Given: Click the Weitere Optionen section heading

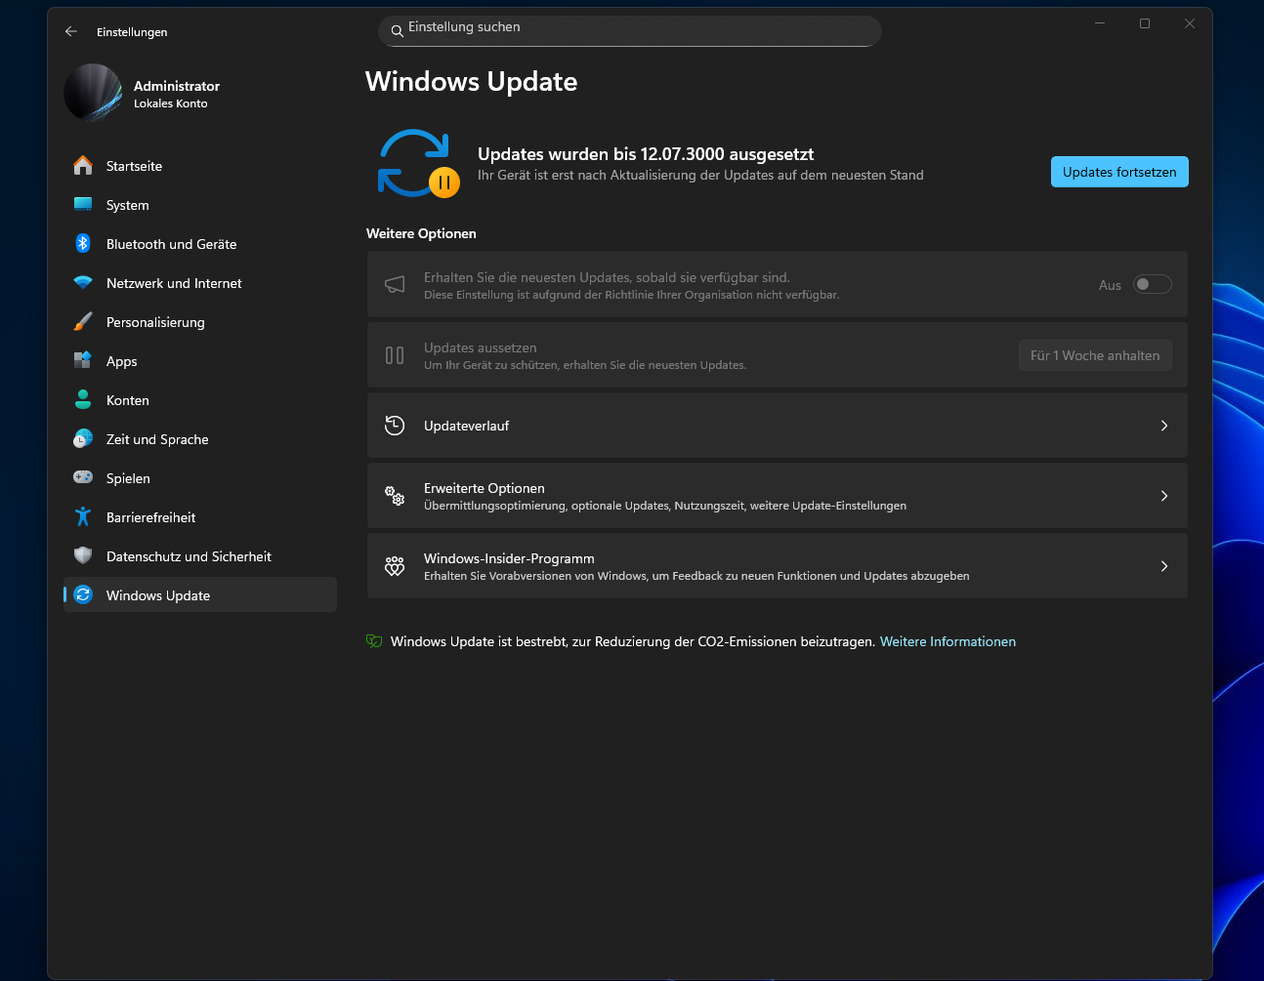Looking at the screenshot, I should coord(421,233).
